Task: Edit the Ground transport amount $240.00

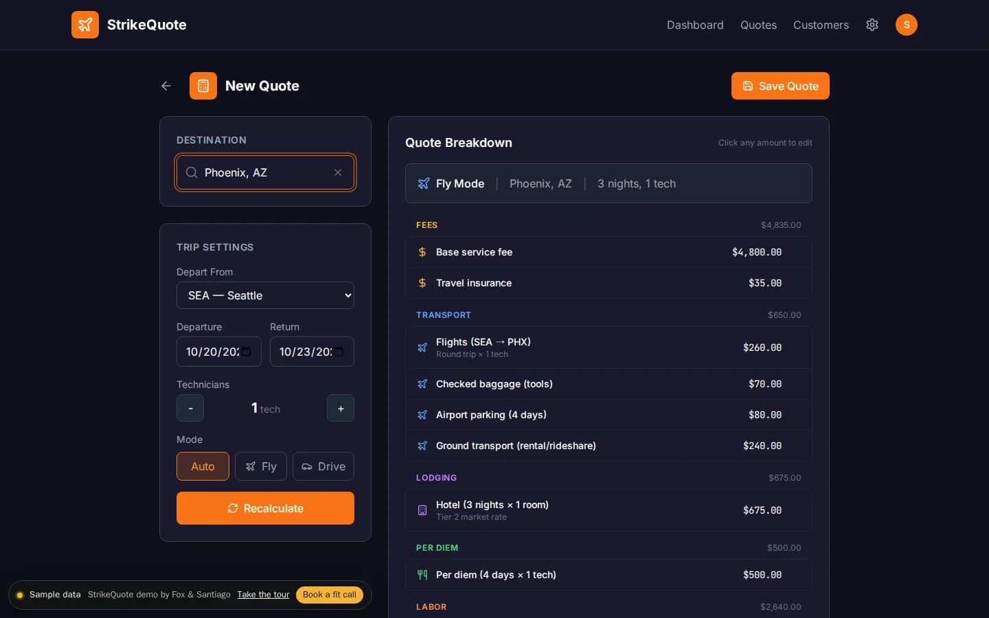Action: coord(762,446)
